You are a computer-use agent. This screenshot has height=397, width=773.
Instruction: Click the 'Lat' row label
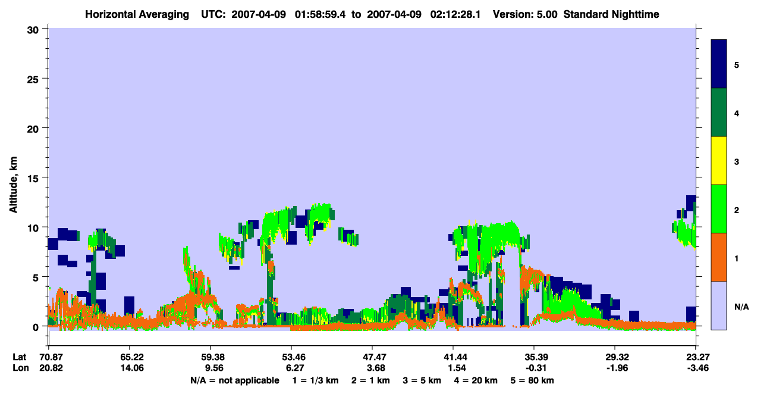point(20,357)
